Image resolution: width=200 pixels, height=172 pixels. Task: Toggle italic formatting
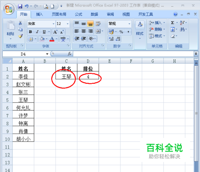pos(37,32)
